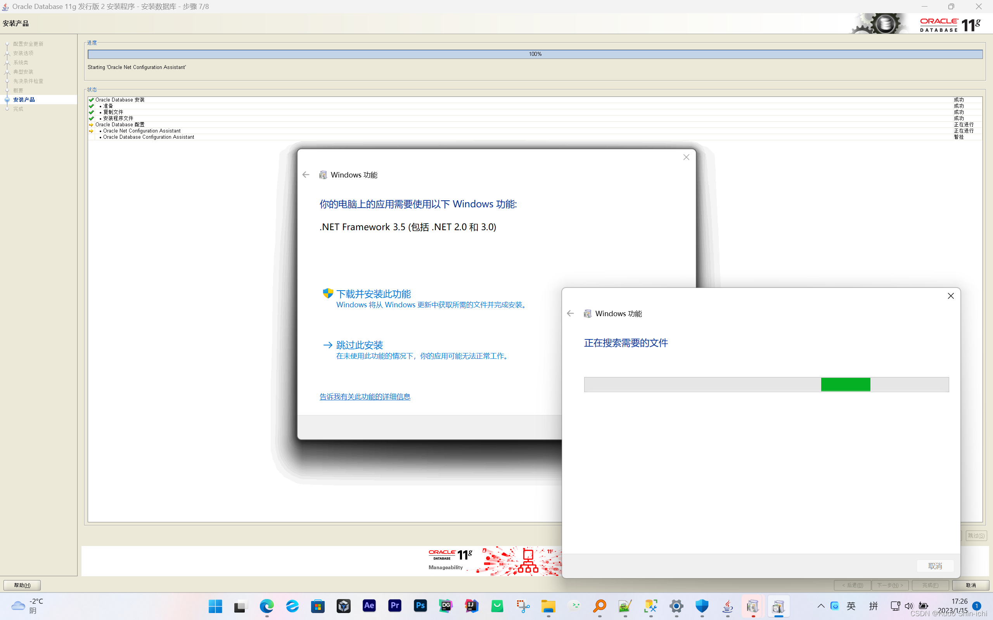993x620 pixels.
Task: Select the Oracle Database 配置 status row
Action: click(535, 124)
